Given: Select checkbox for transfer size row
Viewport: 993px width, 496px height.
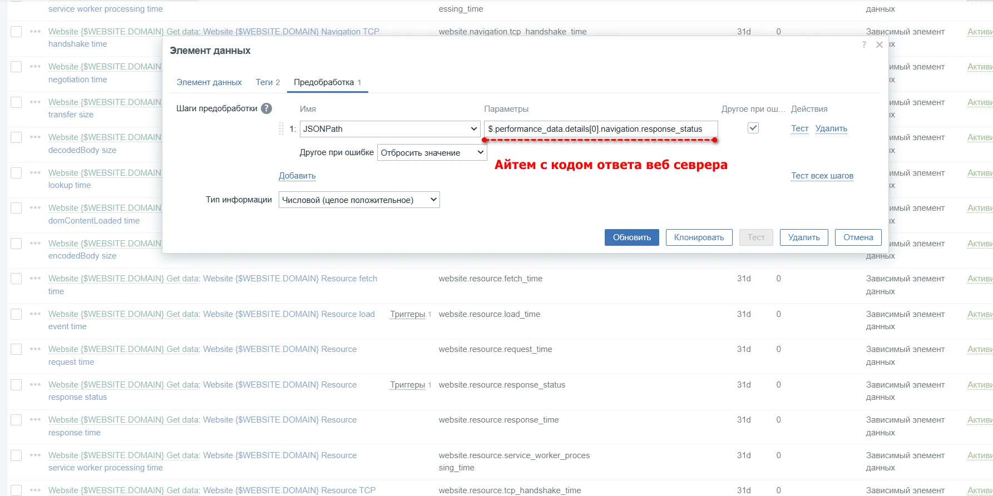Looking at the screenshot, I should [x=17, y=102].
